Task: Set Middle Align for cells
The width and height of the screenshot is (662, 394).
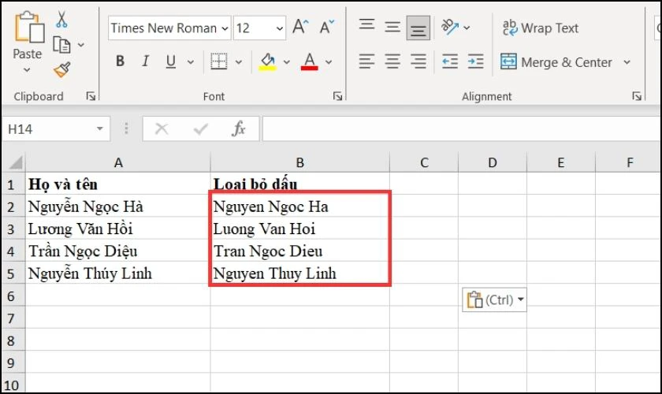Action: coord(392,28)
